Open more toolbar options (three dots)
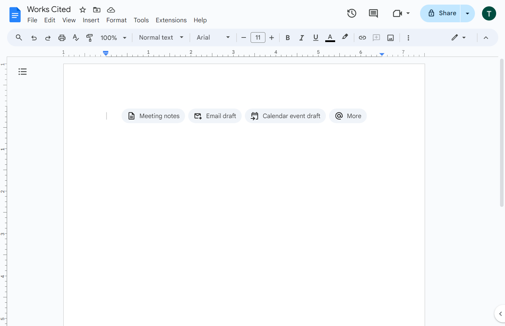 pyautogui.click(x=408, y=38)
